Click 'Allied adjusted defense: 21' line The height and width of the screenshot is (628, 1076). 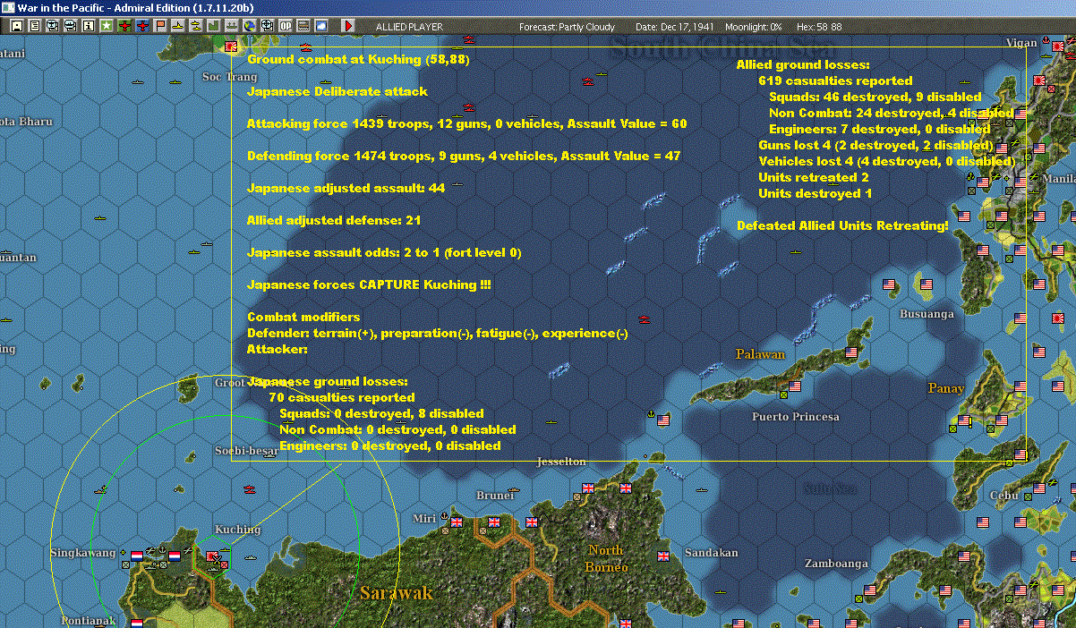coord(334,220)
